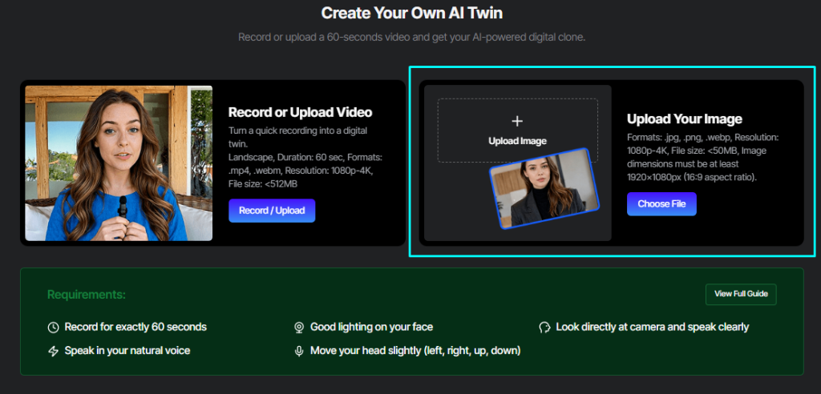Select the video preview of woman in blue
The width and height of the screenshot is (821, 394).
pos(119,163)
